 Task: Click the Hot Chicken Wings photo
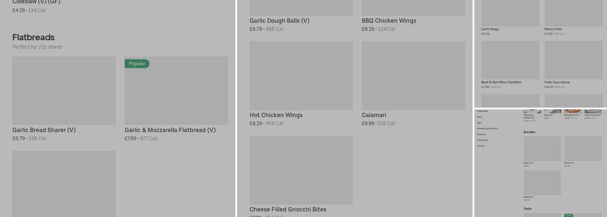tap(301, 76)
